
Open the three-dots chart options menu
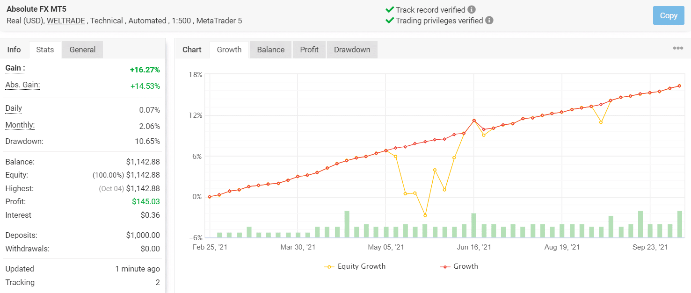678,48
